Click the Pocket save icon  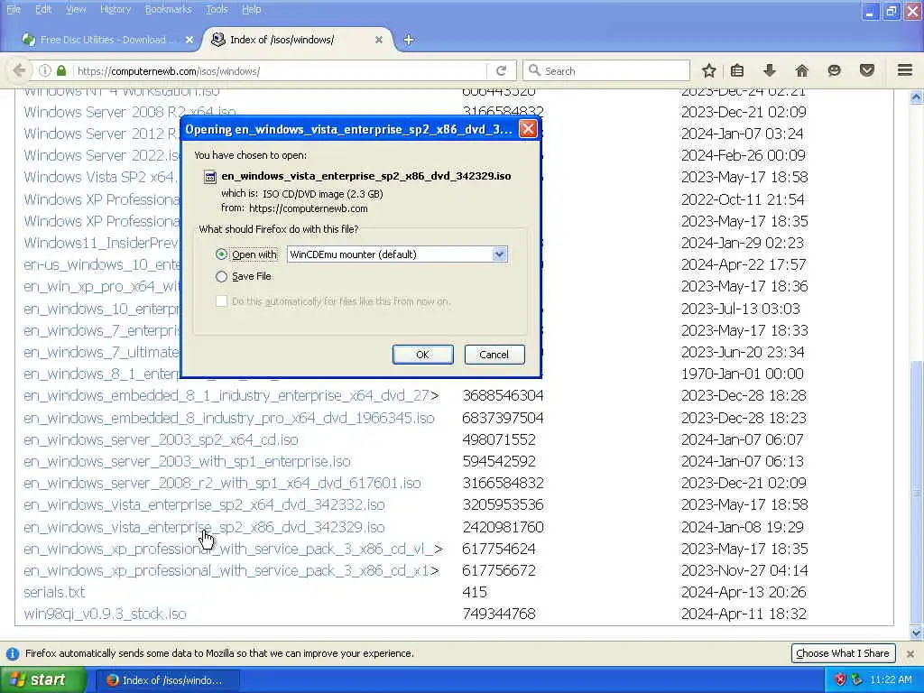click(867, 70)
